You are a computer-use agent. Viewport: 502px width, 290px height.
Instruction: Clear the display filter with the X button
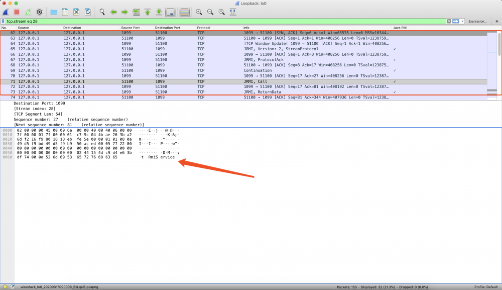(x=449, y=21)
